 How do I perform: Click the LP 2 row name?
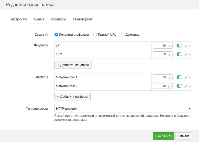[x=59, y=54]
